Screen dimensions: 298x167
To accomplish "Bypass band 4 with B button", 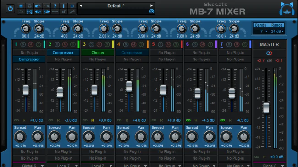I will 126,44.
